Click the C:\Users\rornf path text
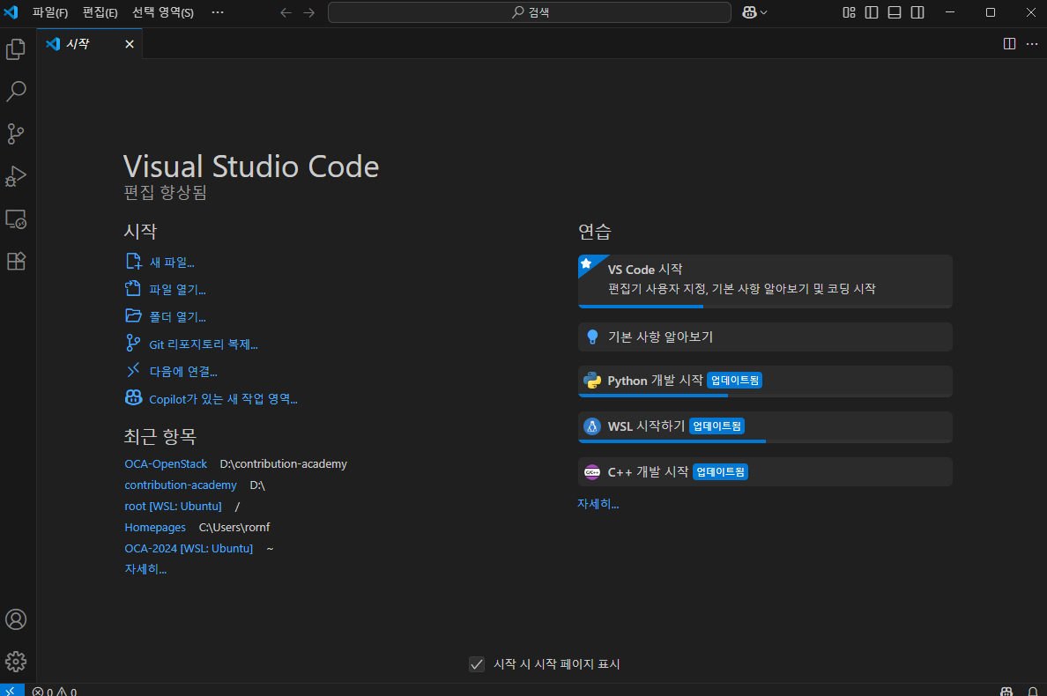 tap(234, 527)
